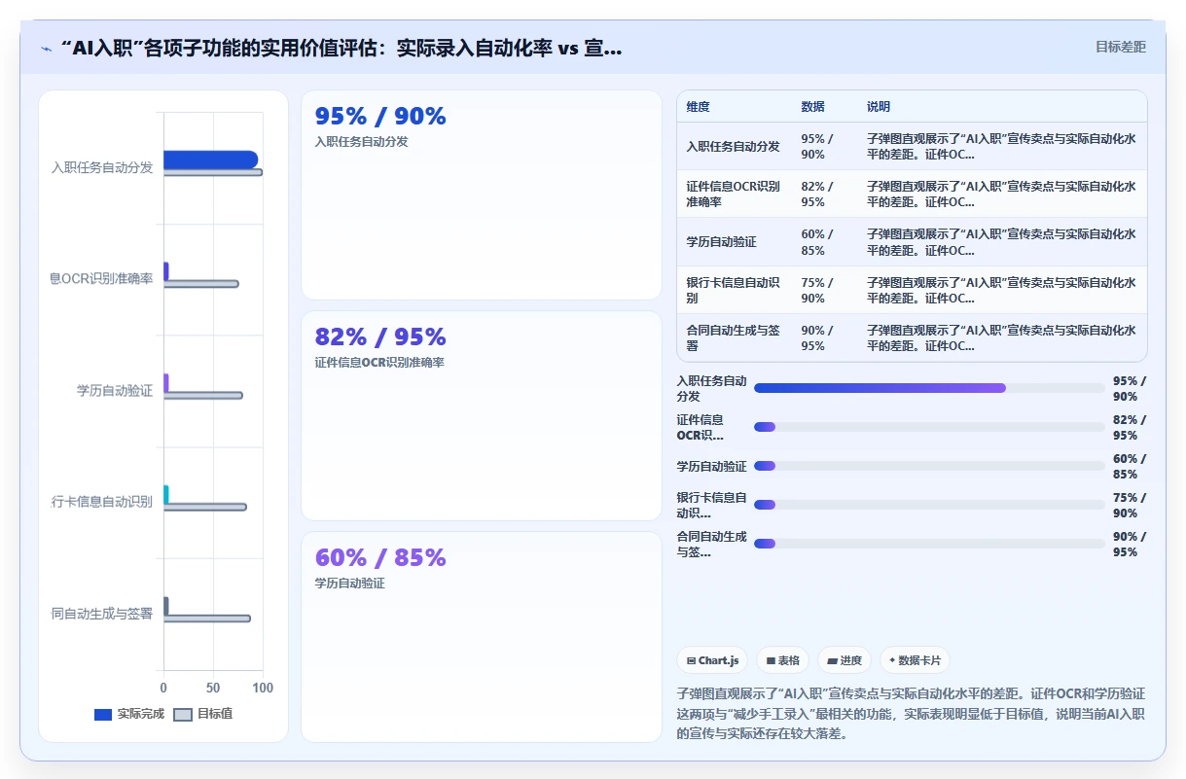The image size is (1186, 779).
Task: Toggle the 目标值 legend item in chart
Action: tap(202, 714)
